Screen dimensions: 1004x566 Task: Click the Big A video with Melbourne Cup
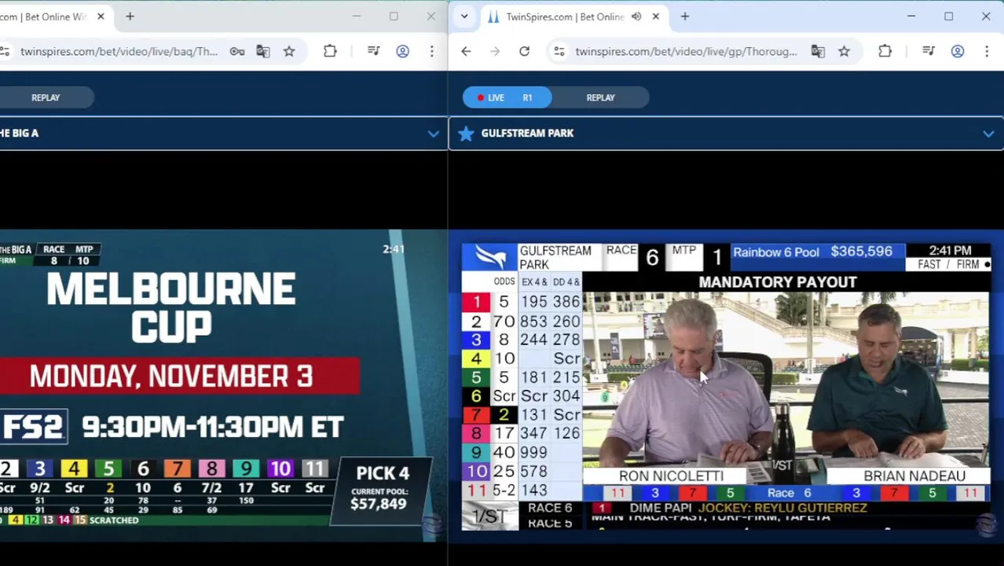[223, 385]
